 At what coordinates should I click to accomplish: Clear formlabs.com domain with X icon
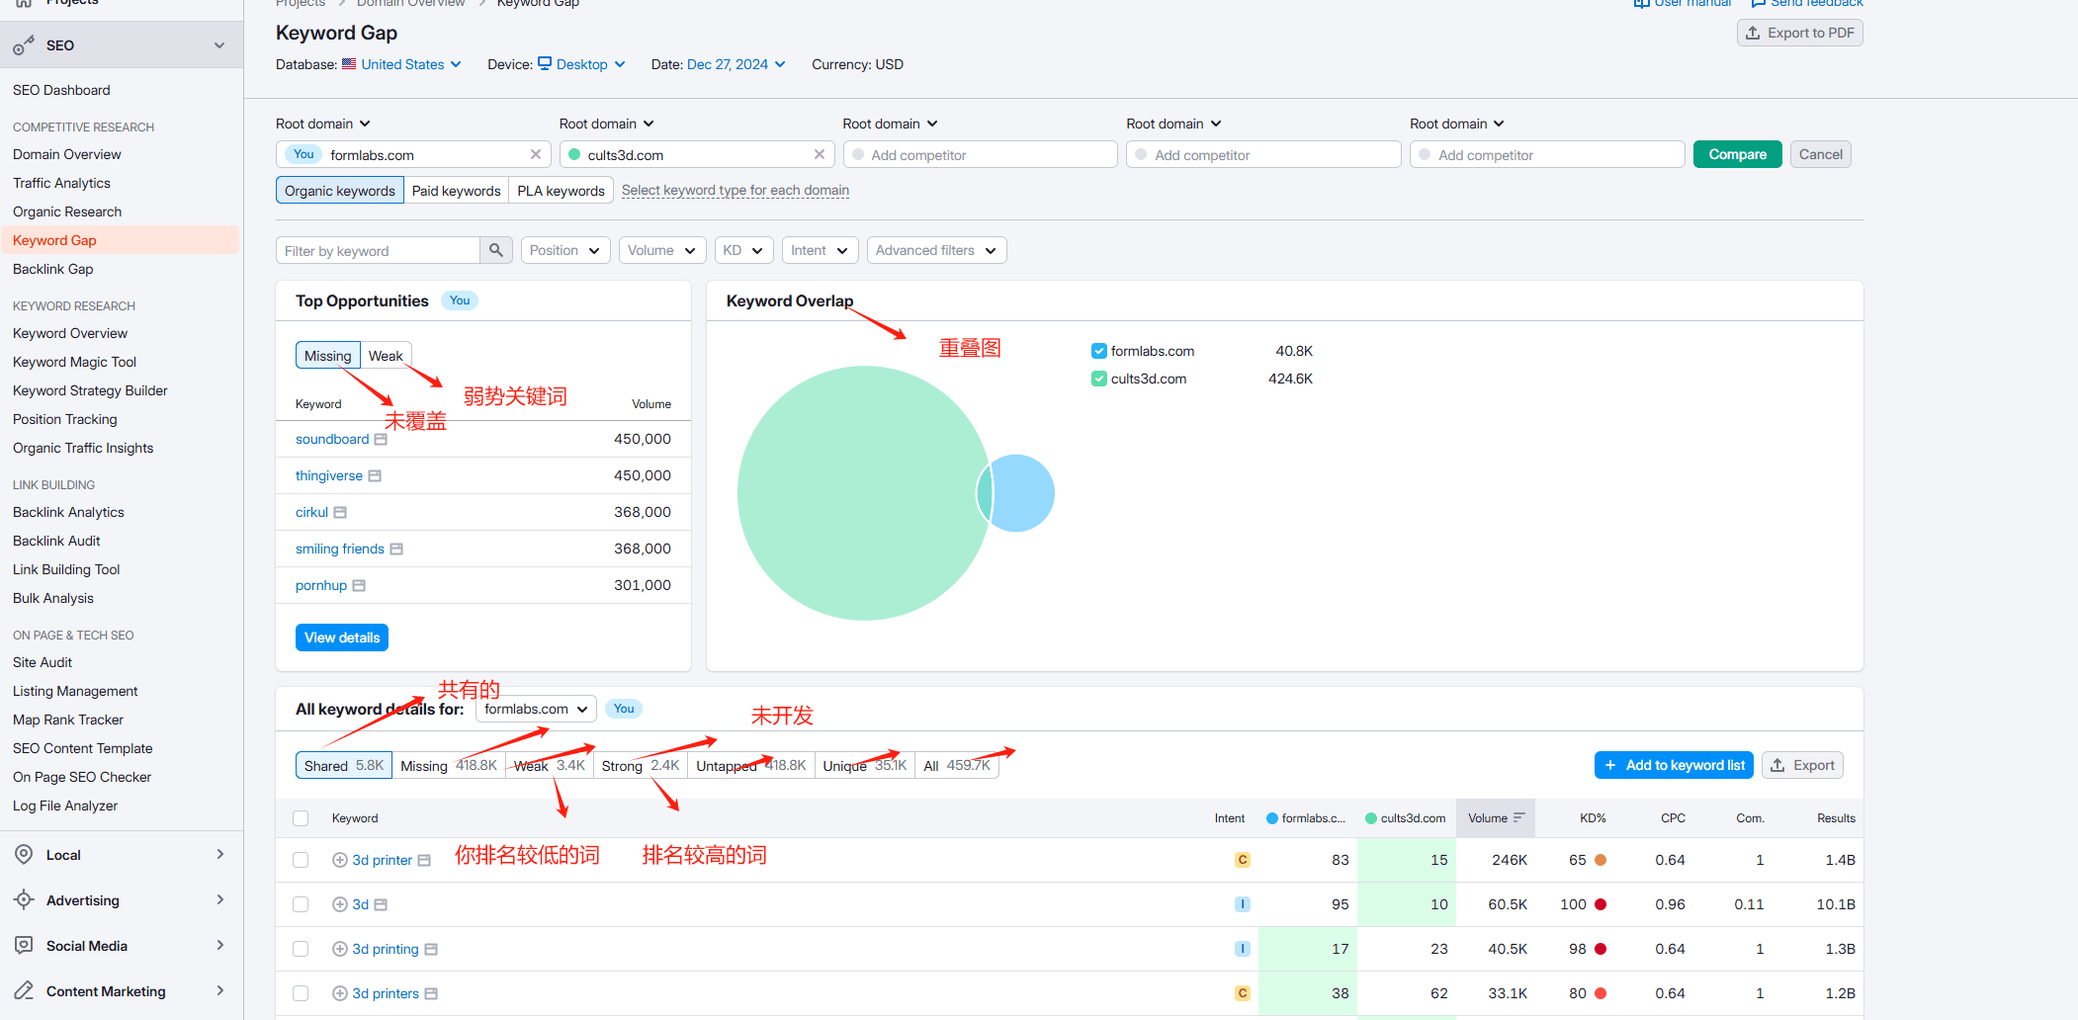pyautogui.click(x=535, y=154)
